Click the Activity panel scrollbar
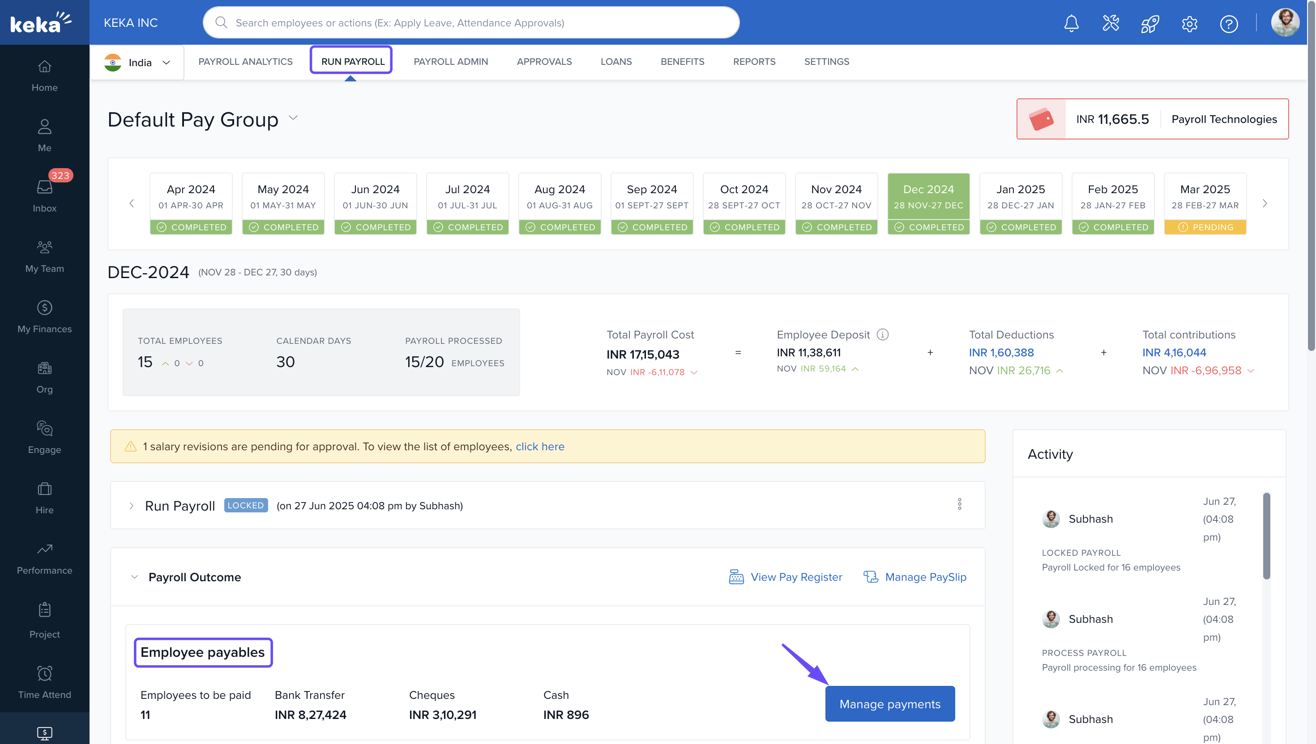The width and height of the screenshot is (1316, 744). point(1266,537)
